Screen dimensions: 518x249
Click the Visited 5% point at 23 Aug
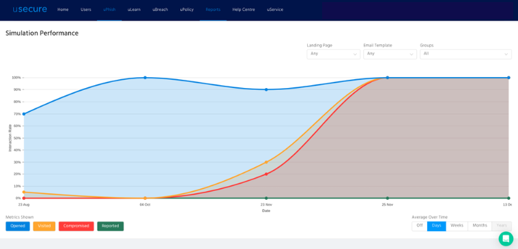(x=24, y=192)
